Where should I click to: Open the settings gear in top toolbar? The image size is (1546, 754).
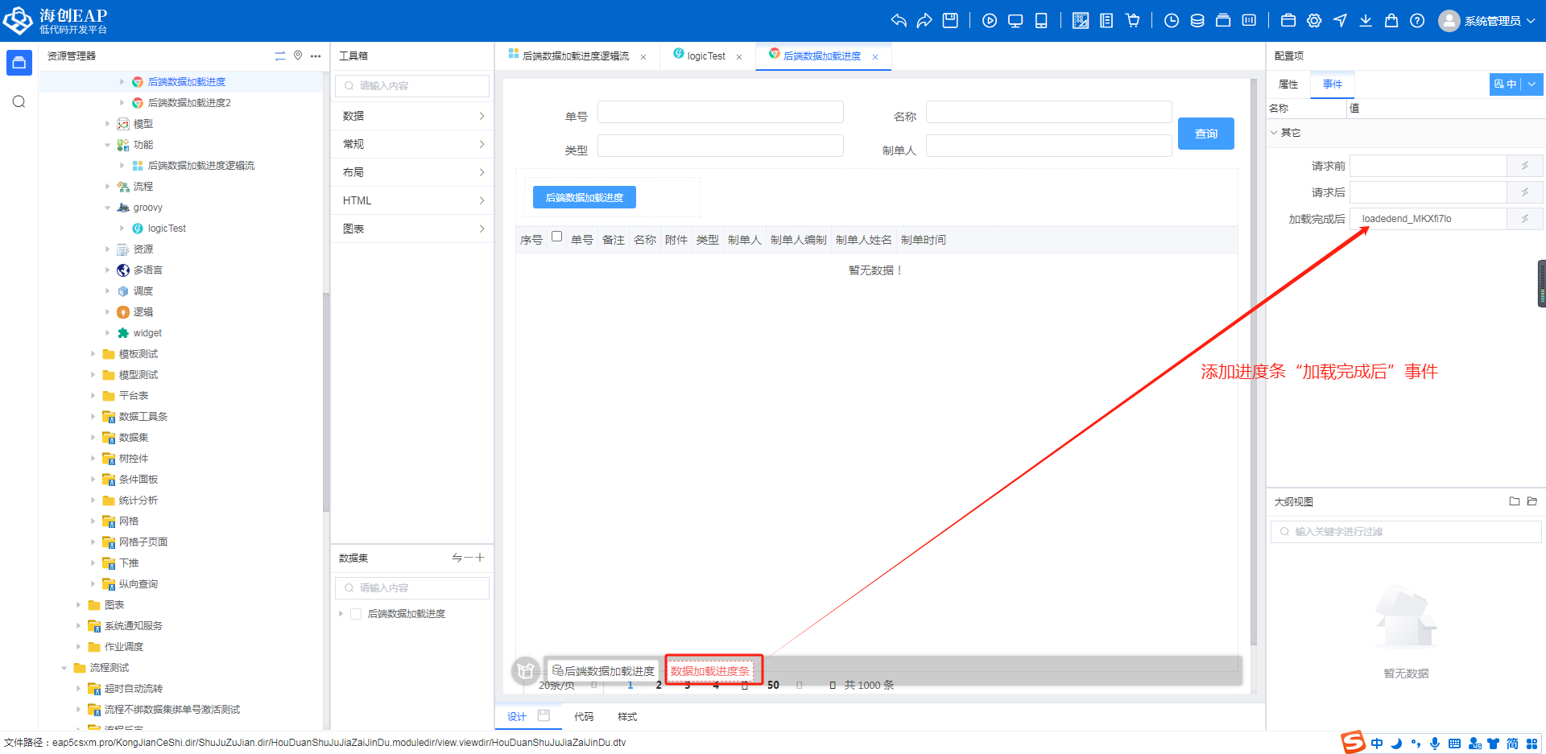(x=1314, y=21)
